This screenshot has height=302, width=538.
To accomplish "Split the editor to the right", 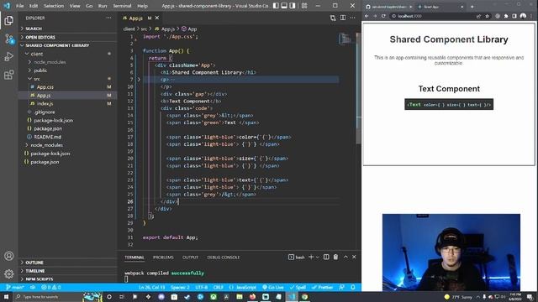I will pos(343,18).
